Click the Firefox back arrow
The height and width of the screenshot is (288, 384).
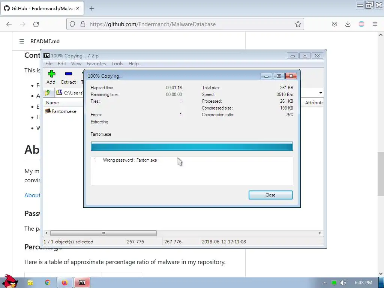coord(9,24)
